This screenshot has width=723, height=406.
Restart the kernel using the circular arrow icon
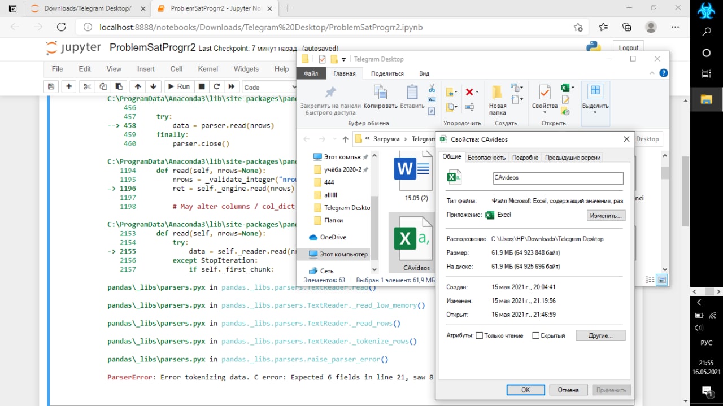coord(216,86)
